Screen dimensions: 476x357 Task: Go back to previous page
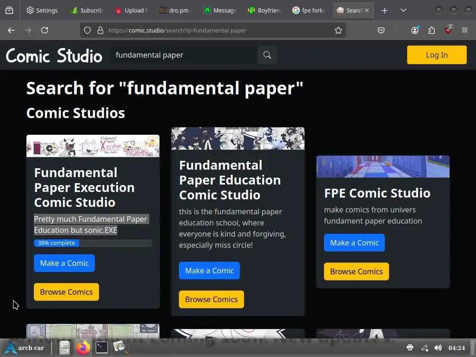point(11,30)
